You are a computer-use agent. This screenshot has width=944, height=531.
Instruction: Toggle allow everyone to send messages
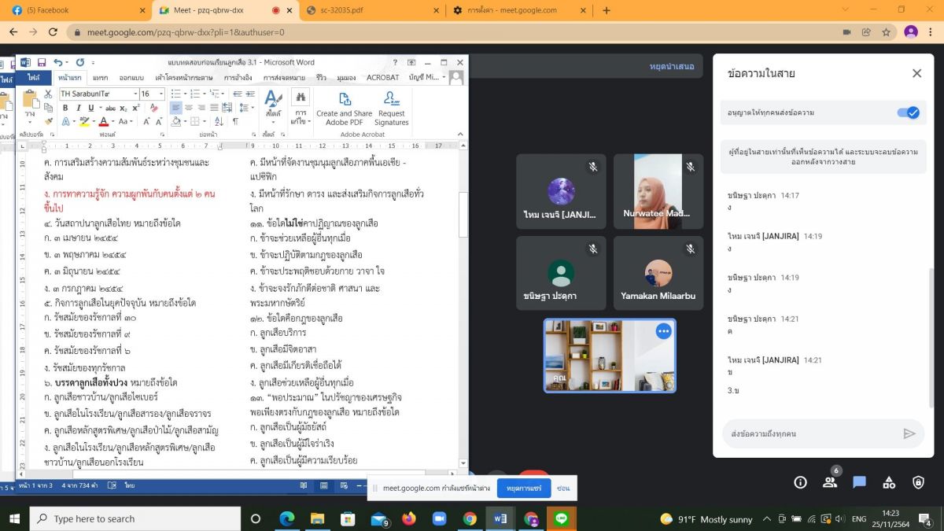click(908, 112)
